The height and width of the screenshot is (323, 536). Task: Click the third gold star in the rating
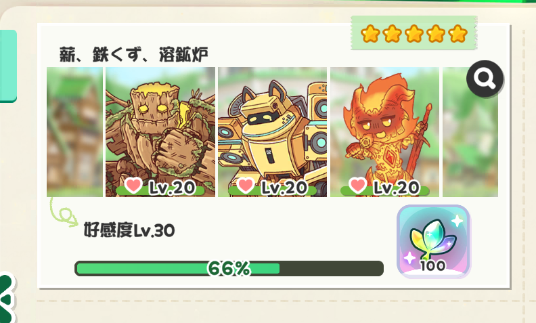pyautogui.click(x=414, y=34)
